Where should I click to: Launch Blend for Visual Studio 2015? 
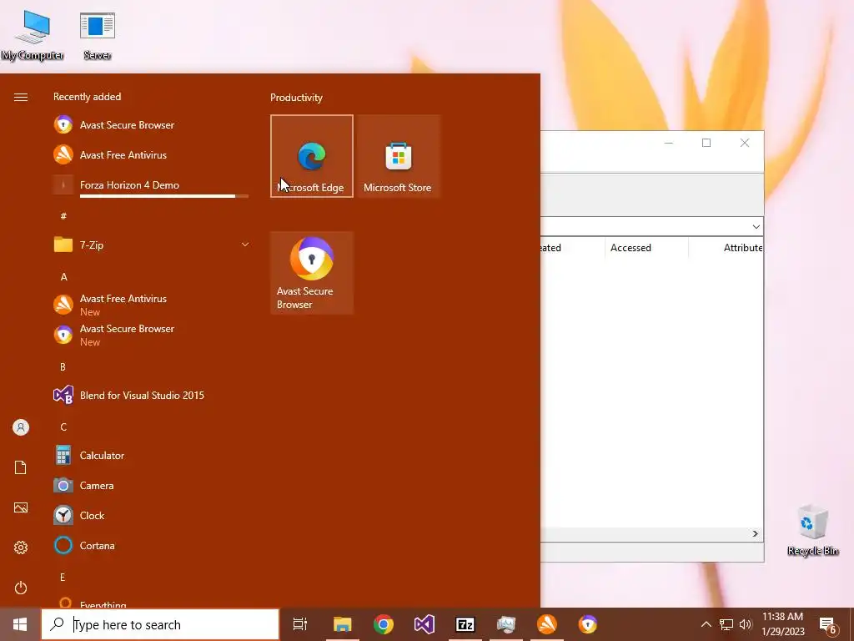[152, 395]
